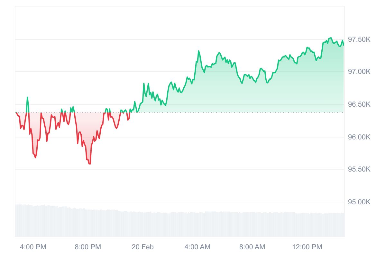Select the 4:00 AM time label

click(x=198, y=247)
